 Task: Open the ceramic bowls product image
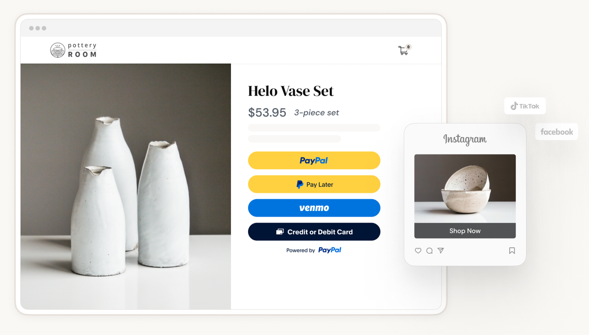(x=465, y=188)
